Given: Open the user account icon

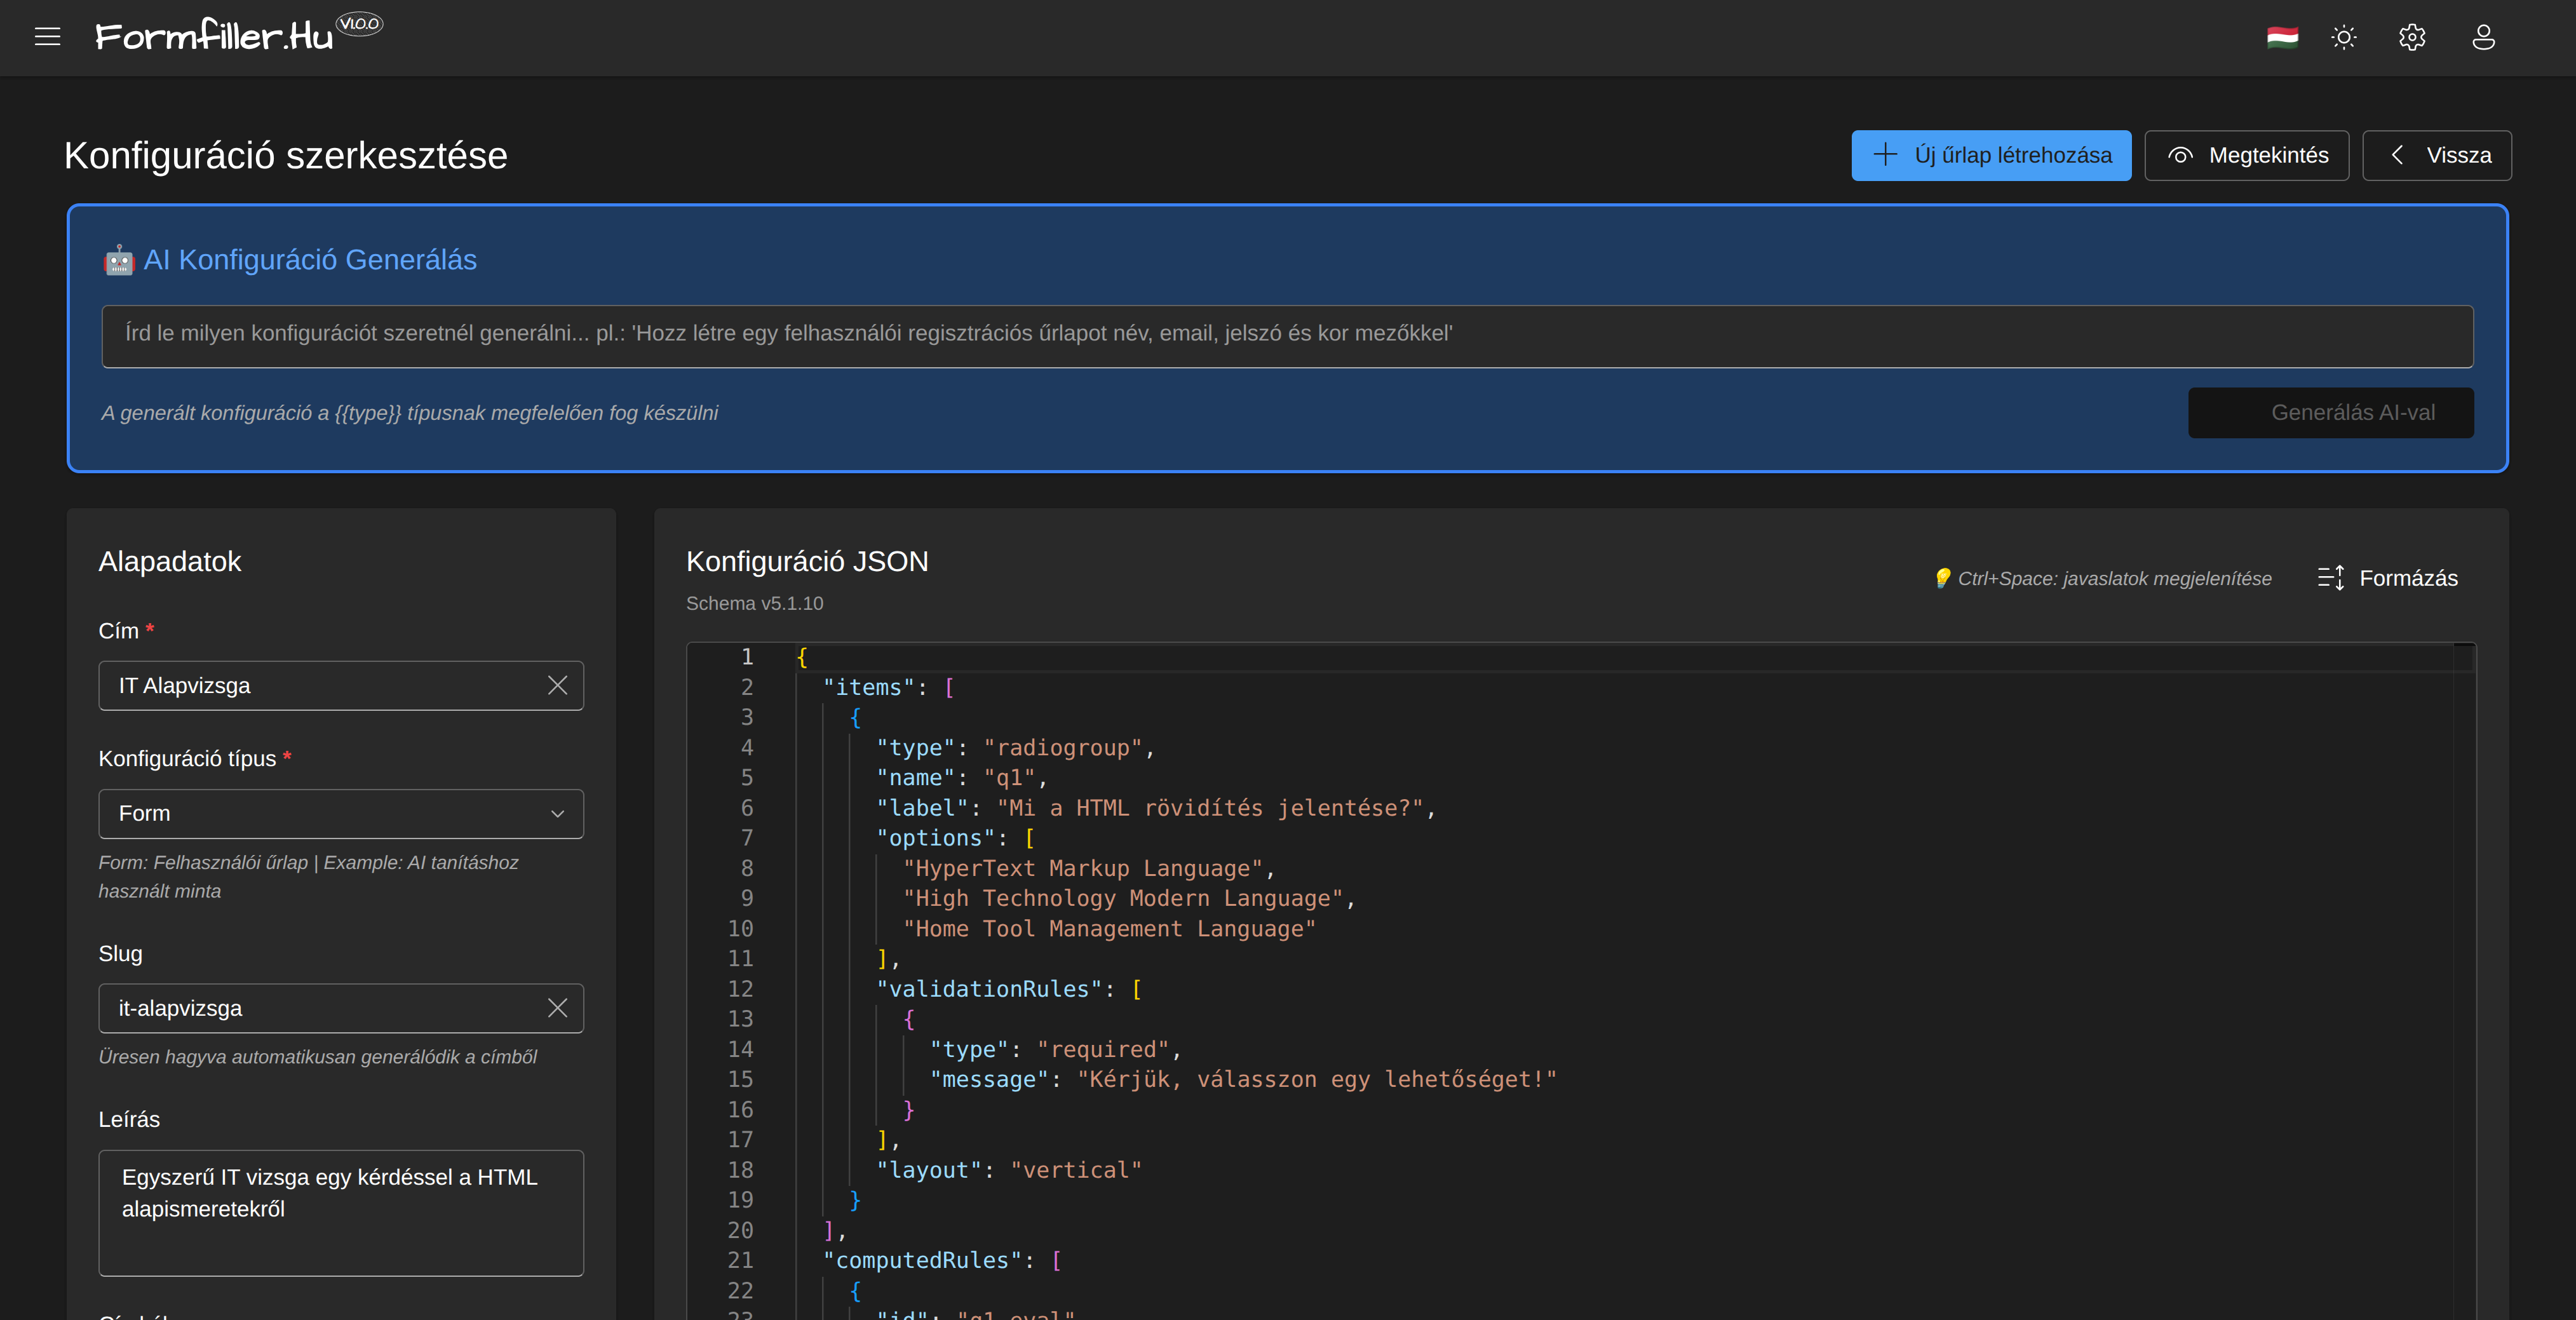Looking at the screenshot, I should [2483, 37].
